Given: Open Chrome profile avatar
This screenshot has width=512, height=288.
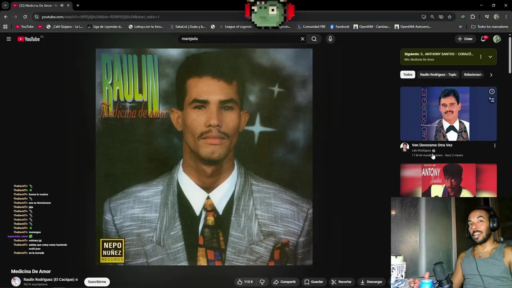Looking at the screenshot, I should coord(496,17).
